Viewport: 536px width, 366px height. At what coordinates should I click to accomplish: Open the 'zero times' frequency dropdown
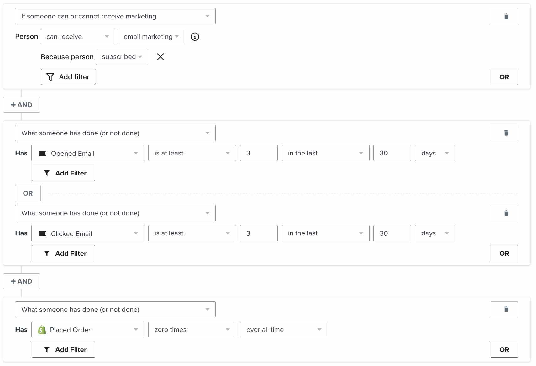192,330
